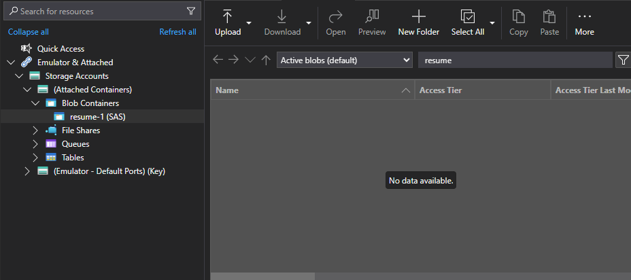Expand the Queues tree node
This screenshot has height=280, width=631.
click(36, 144)
